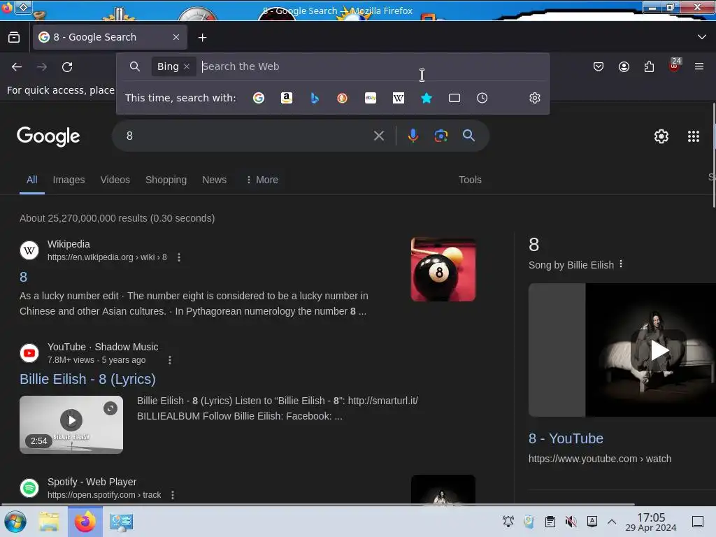Image resolution: width=716 pixels, height=537 pixels.
Task: Open the notifications bell in tray
Action: (x=508, y=522)
